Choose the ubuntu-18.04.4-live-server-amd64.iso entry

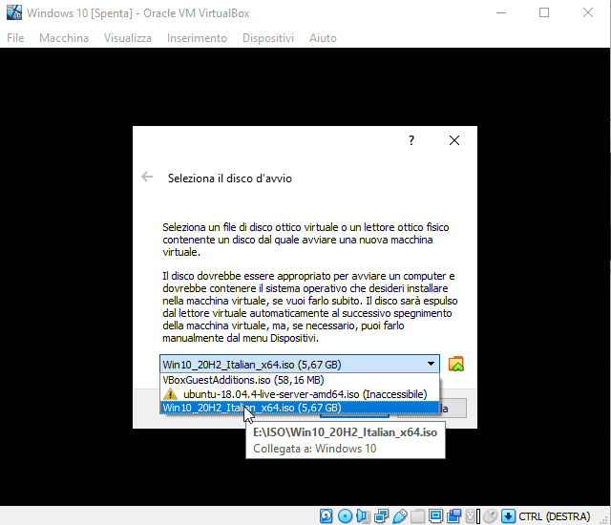[299, 393]
